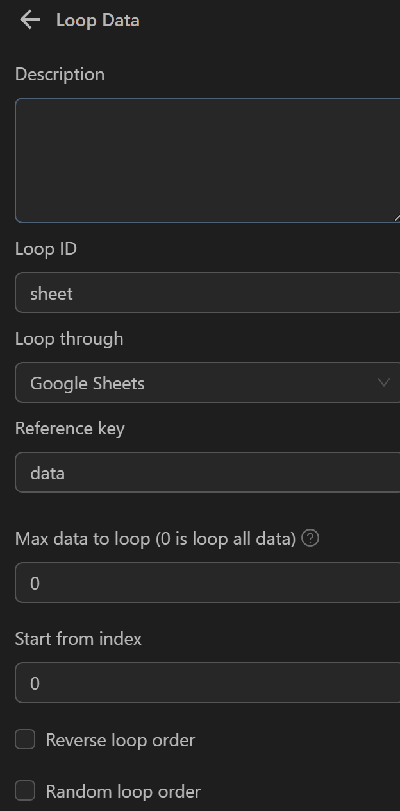Click inside the Description text area
The height and width of the screenshot is (811, 400).
point(205,160)
